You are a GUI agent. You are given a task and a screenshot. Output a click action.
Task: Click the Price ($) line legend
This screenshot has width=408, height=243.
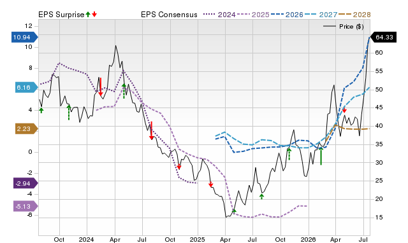click(x=343, y=27)
